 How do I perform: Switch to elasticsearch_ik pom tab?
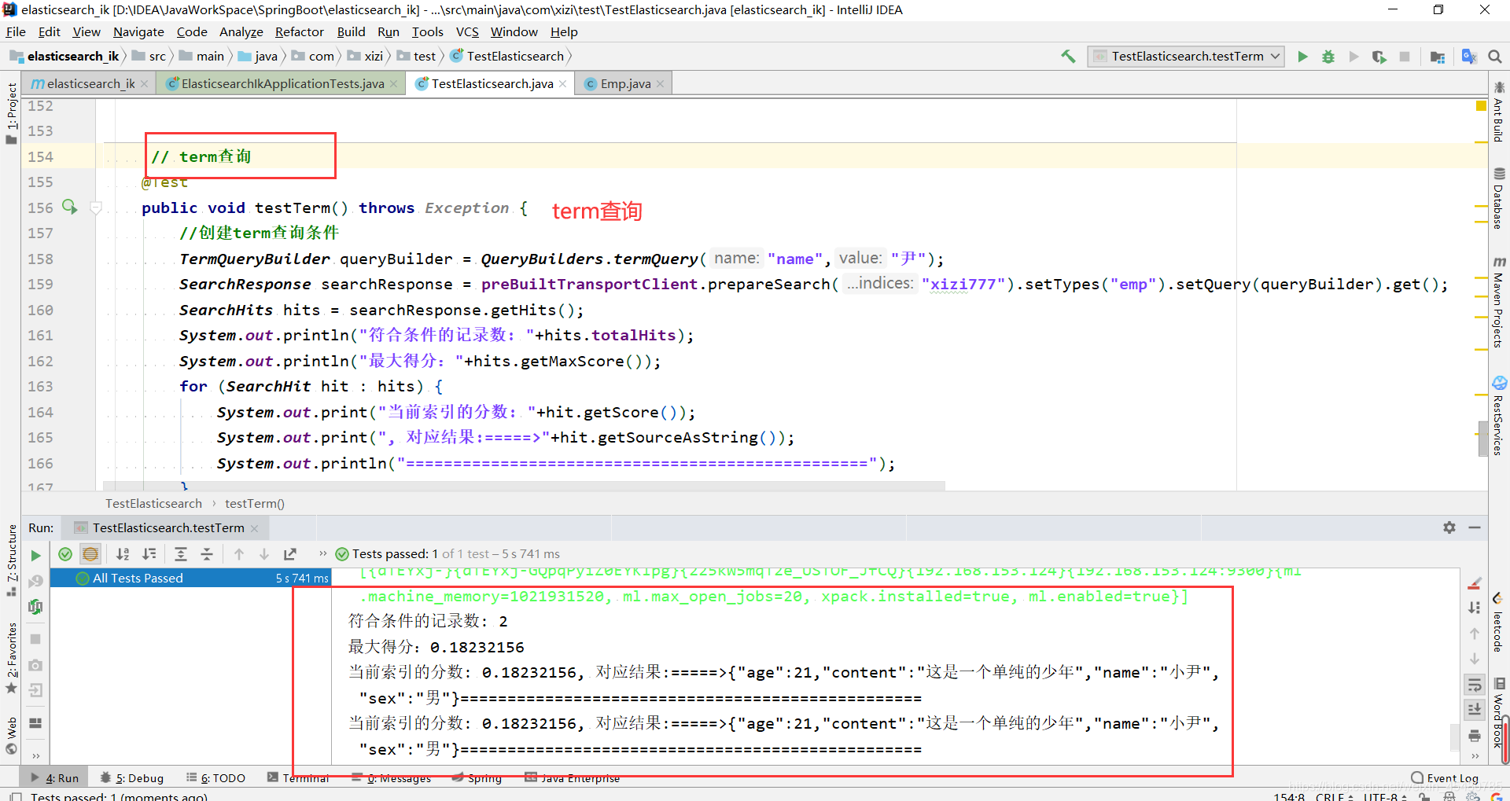[x=90, y=83]
